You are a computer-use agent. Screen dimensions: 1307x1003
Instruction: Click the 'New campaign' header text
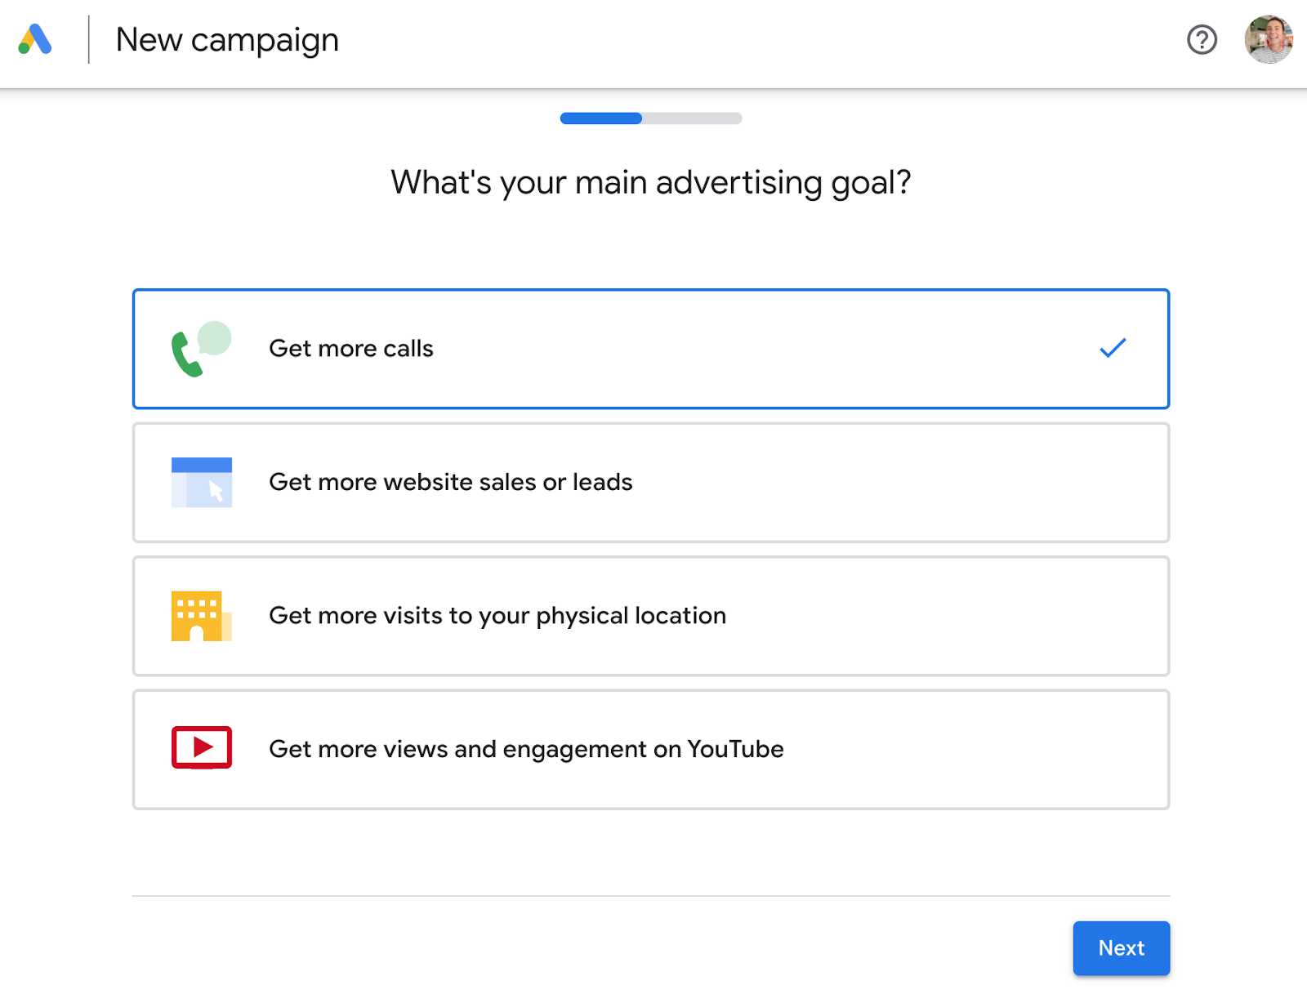tap(228, 39)
